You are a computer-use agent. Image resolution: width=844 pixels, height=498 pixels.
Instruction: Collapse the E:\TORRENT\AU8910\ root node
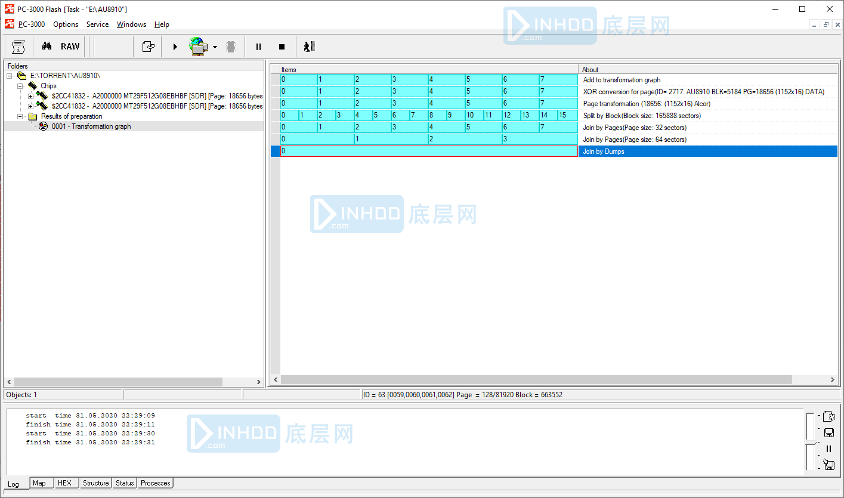coord(10,76)
